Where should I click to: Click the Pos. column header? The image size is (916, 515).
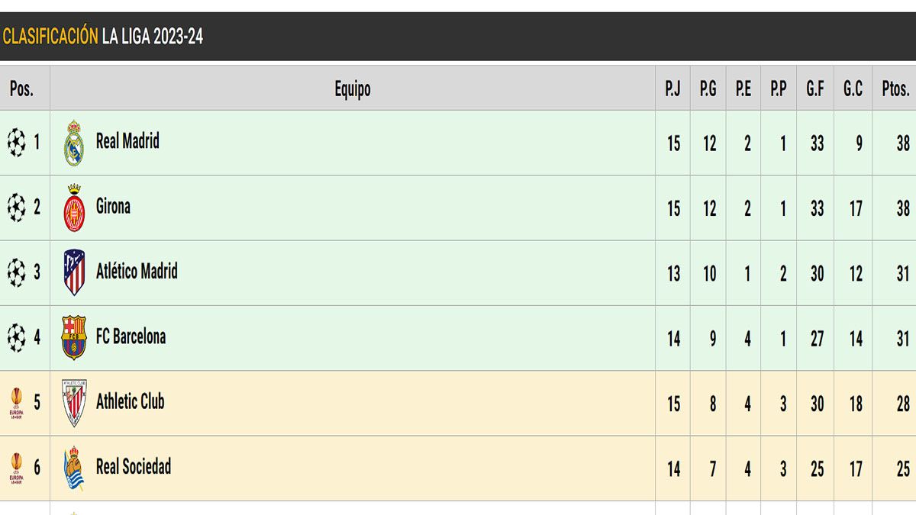21,89
